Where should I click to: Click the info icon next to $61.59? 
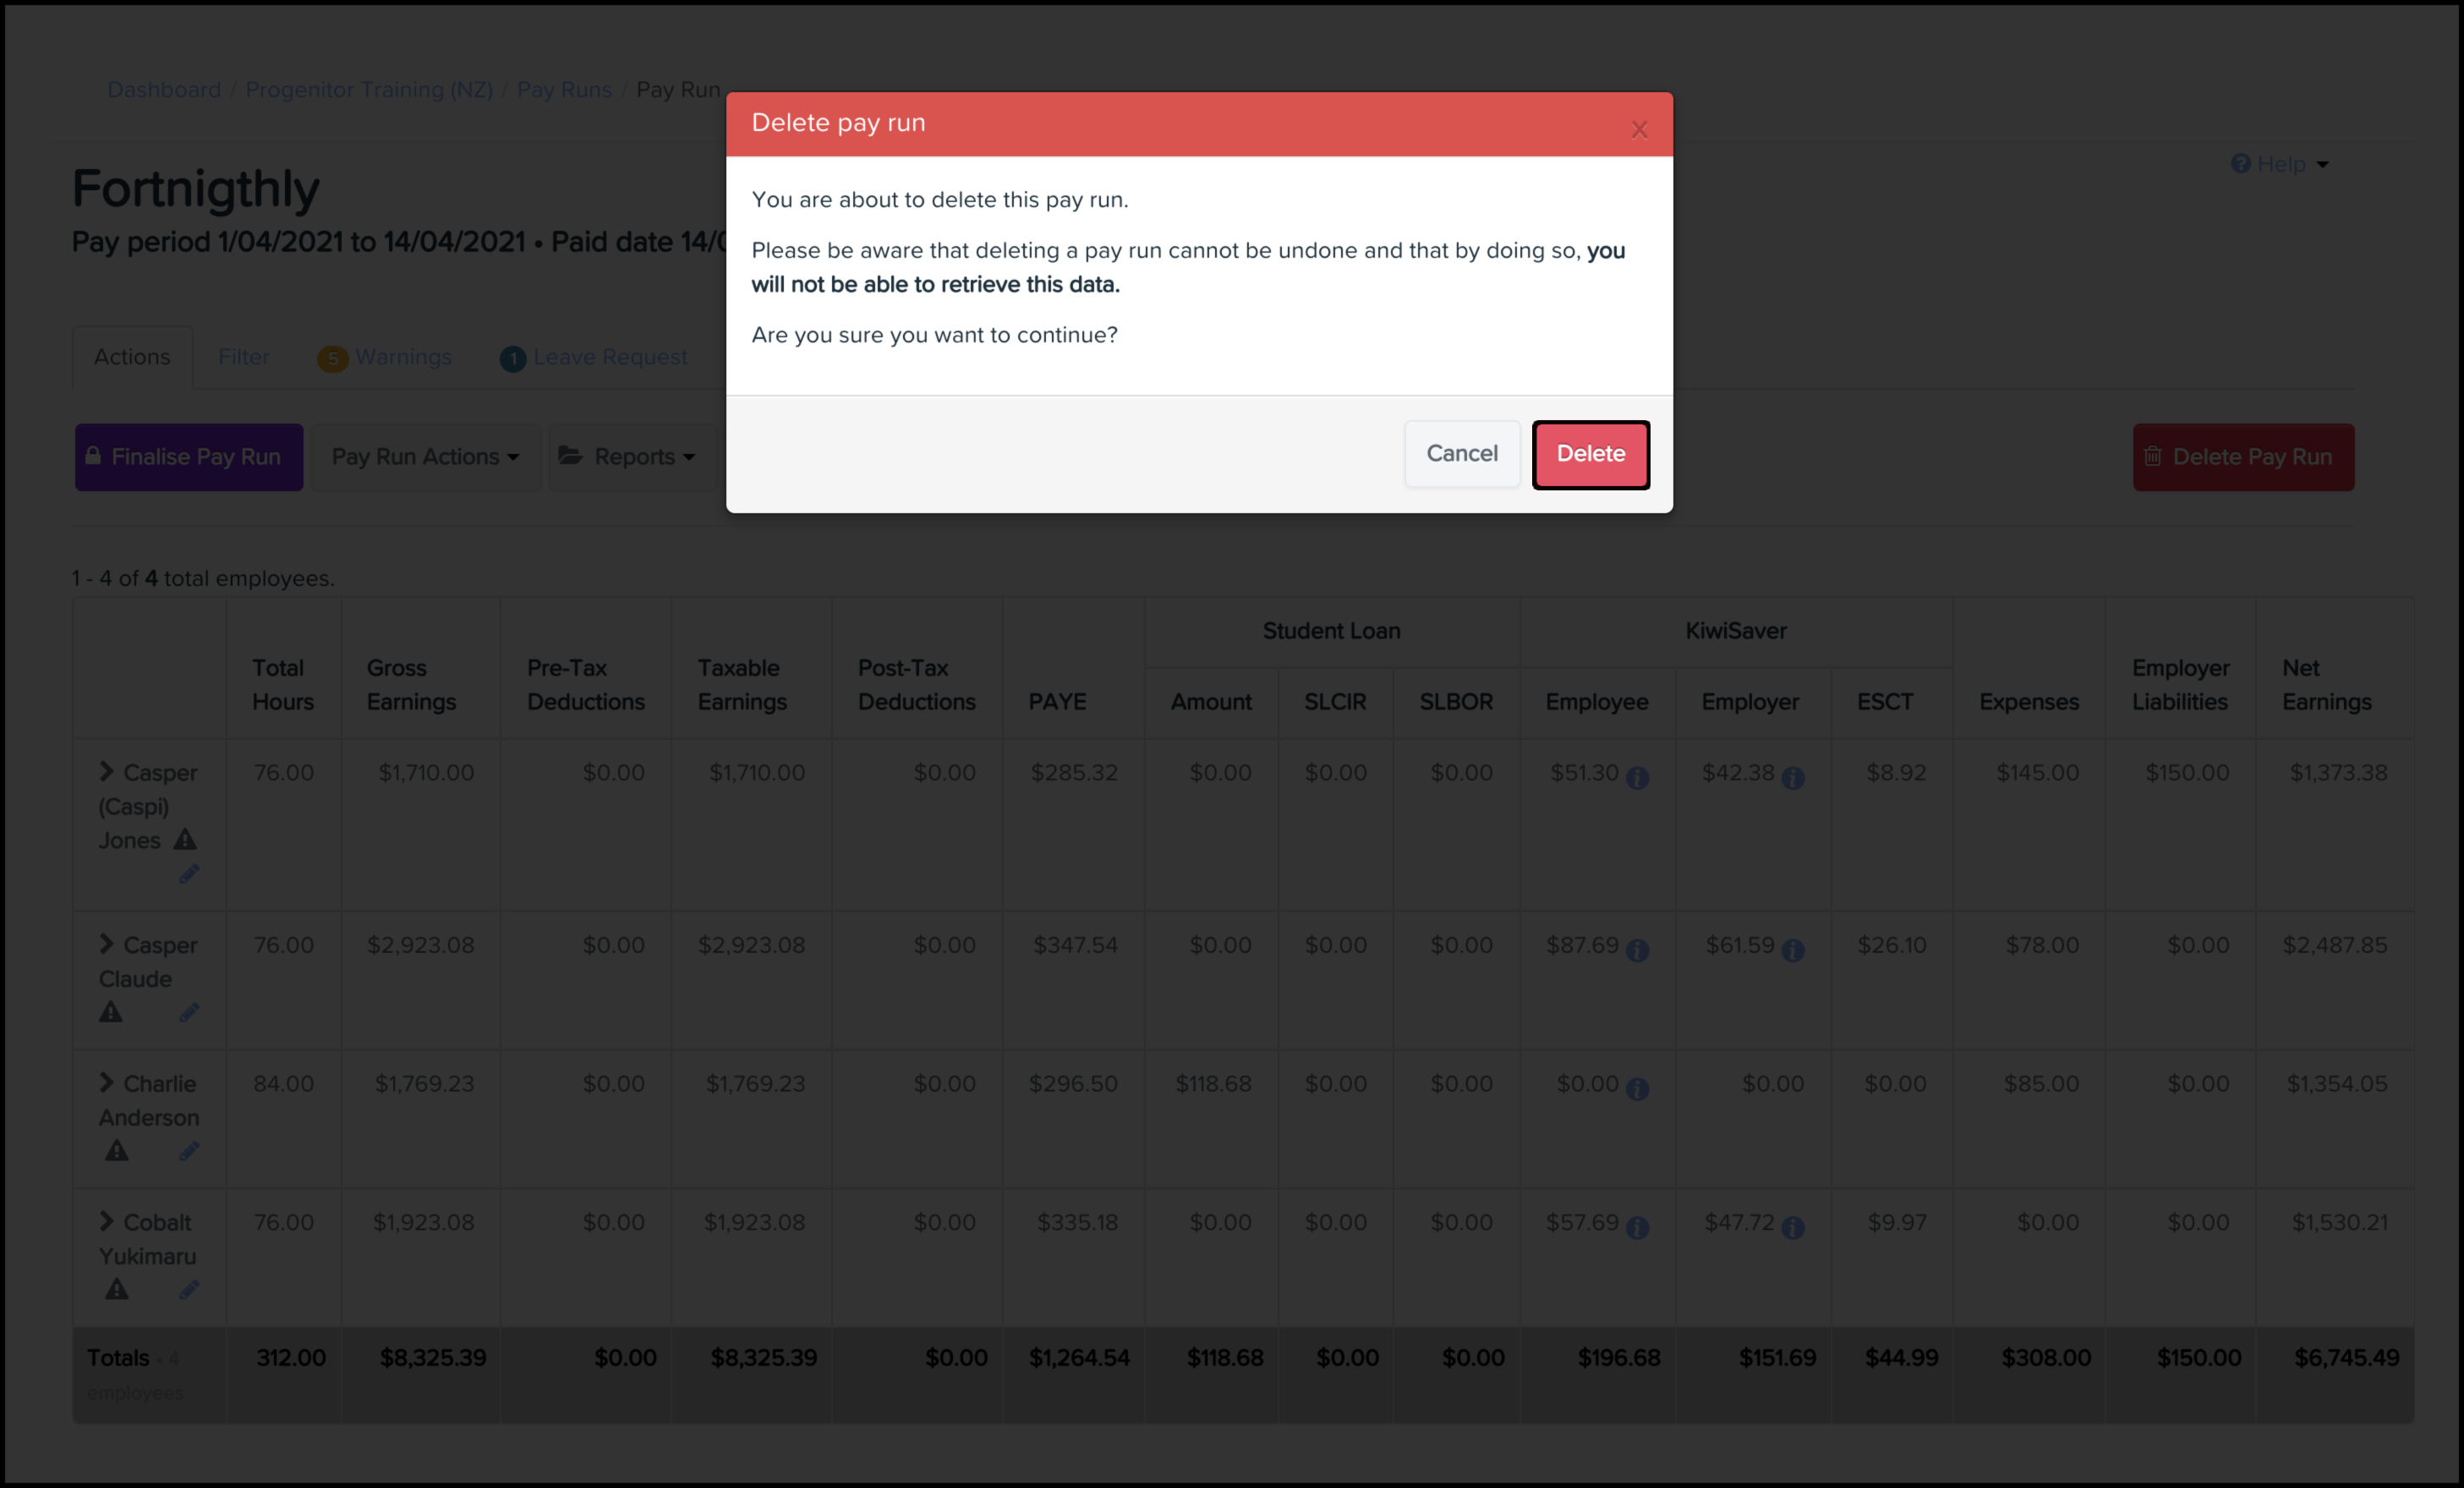pyautogui.click(x=1793, y=950)
